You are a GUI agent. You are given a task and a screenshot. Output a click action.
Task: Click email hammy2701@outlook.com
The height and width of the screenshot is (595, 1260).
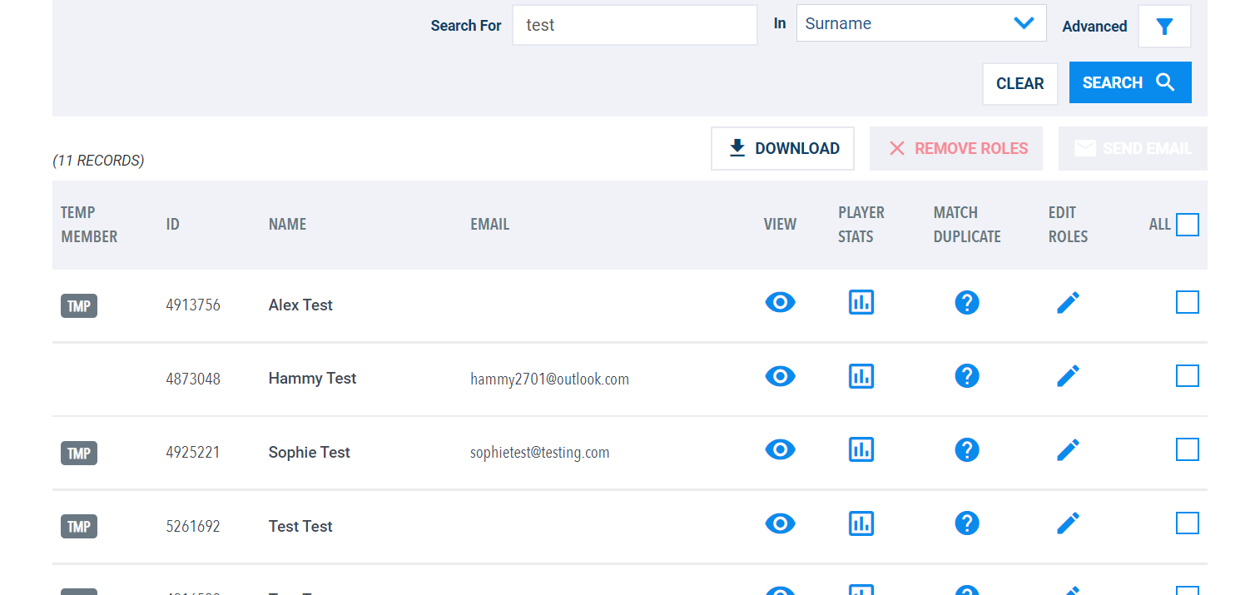click(549, 379)
